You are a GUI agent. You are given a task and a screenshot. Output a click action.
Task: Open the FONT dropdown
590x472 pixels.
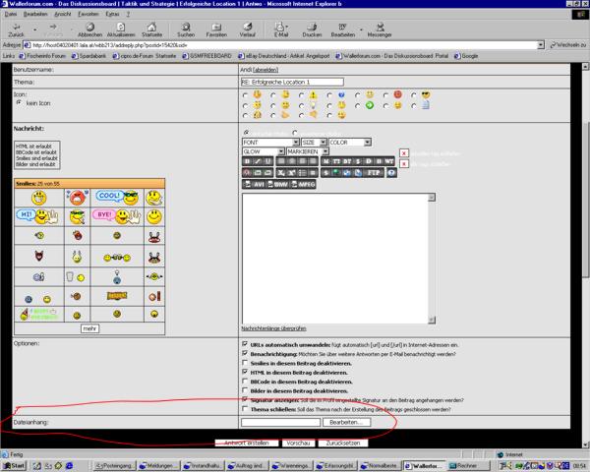coord(270,143)
